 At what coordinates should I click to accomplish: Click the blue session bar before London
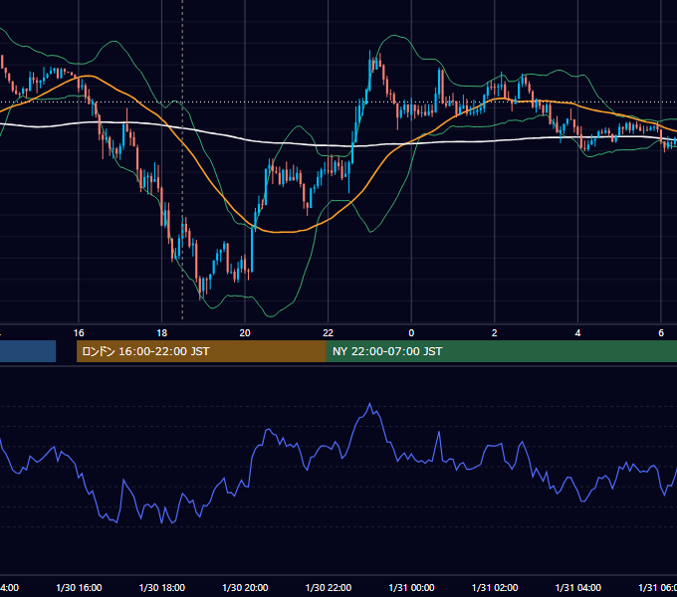(28, 351)
